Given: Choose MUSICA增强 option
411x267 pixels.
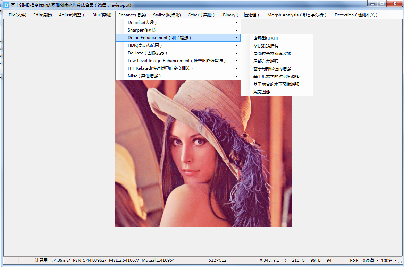Looking at the screenshot, I should pyautogui.click(x=277, y=46).
